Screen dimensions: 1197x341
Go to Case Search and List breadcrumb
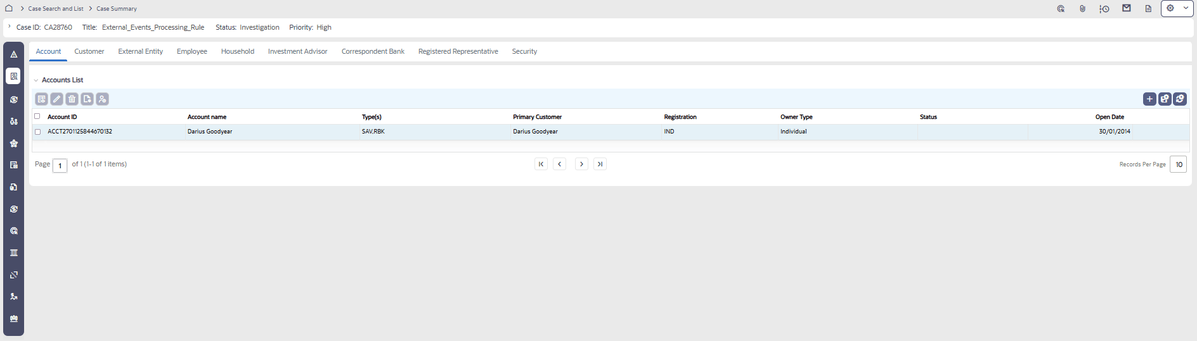click(x=56, y=9)
